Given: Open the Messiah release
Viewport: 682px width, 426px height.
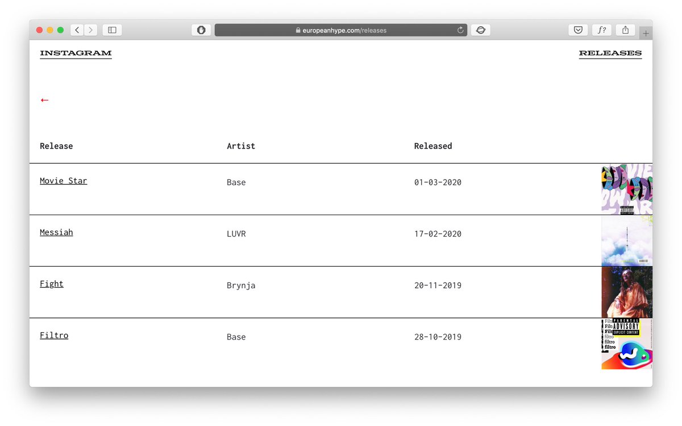Looking at the screenshot, I should (56, 233).
